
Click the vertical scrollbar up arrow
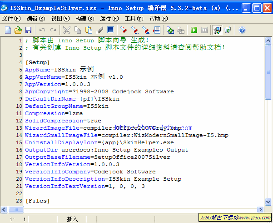click(x=268, y=41)
